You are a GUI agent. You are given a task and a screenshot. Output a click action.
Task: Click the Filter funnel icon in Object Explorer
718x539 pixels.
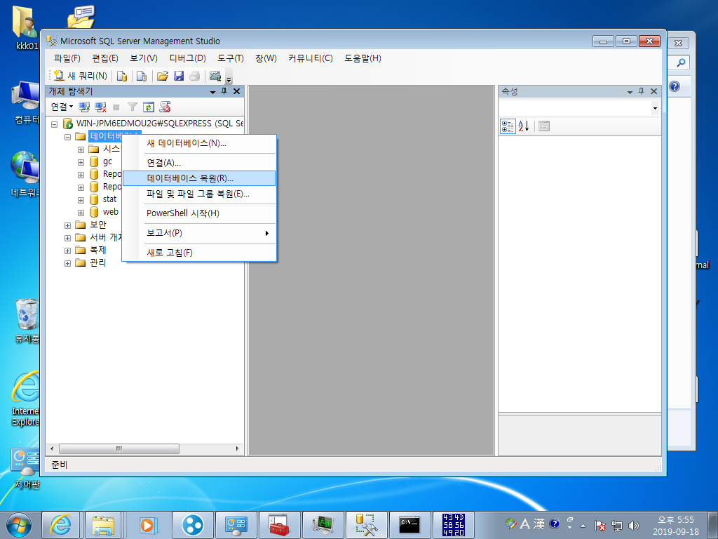click(133, 107)
